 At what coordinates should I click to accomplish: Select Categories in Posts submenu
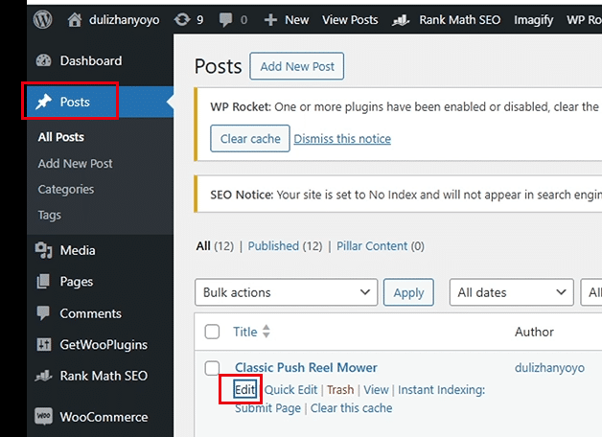tap(66, 189)
